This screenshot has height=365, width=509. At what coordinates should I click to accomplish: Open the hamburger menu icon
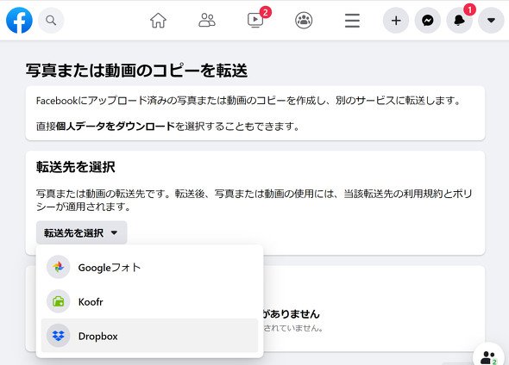(352, 21)
